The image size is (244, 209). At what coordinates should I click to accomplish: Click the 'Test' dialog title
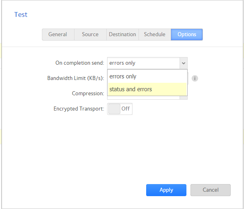tap(21, 14)
